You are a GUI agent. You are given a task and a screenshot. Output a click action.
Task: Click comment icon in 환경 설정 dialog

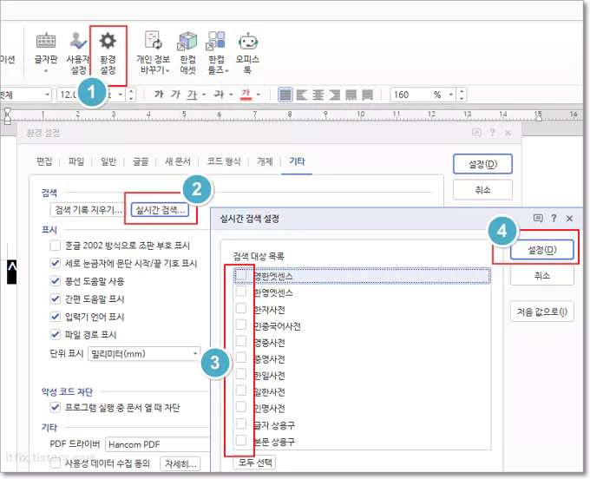(476, 133)
